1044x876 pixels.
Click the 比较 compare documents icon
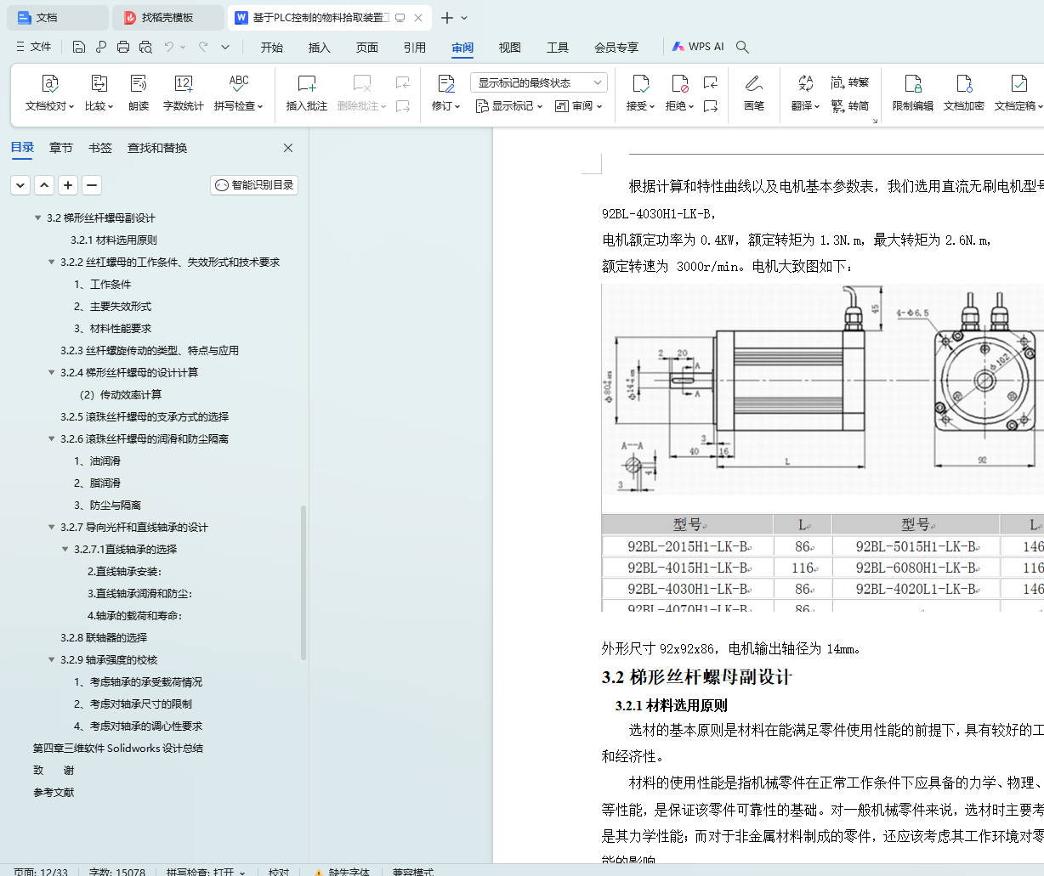click(99, 83)
